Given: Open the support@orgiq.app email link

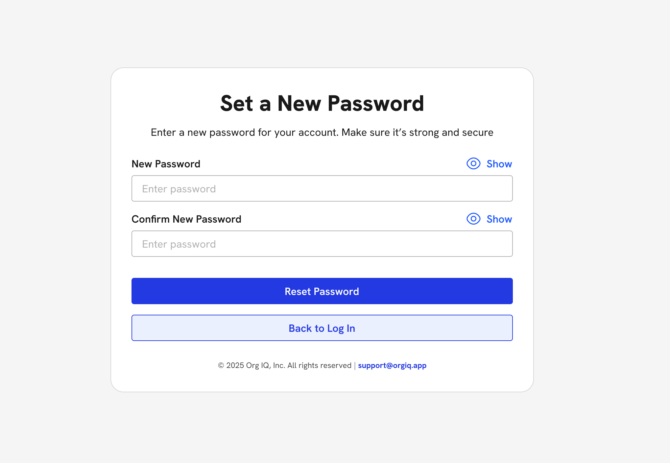Looking at the screenshot, I should pyautogui.click(x=392, y=366).
